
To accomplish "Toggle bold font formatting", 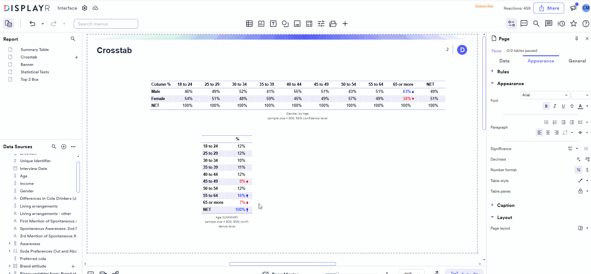I will [546, 106].
